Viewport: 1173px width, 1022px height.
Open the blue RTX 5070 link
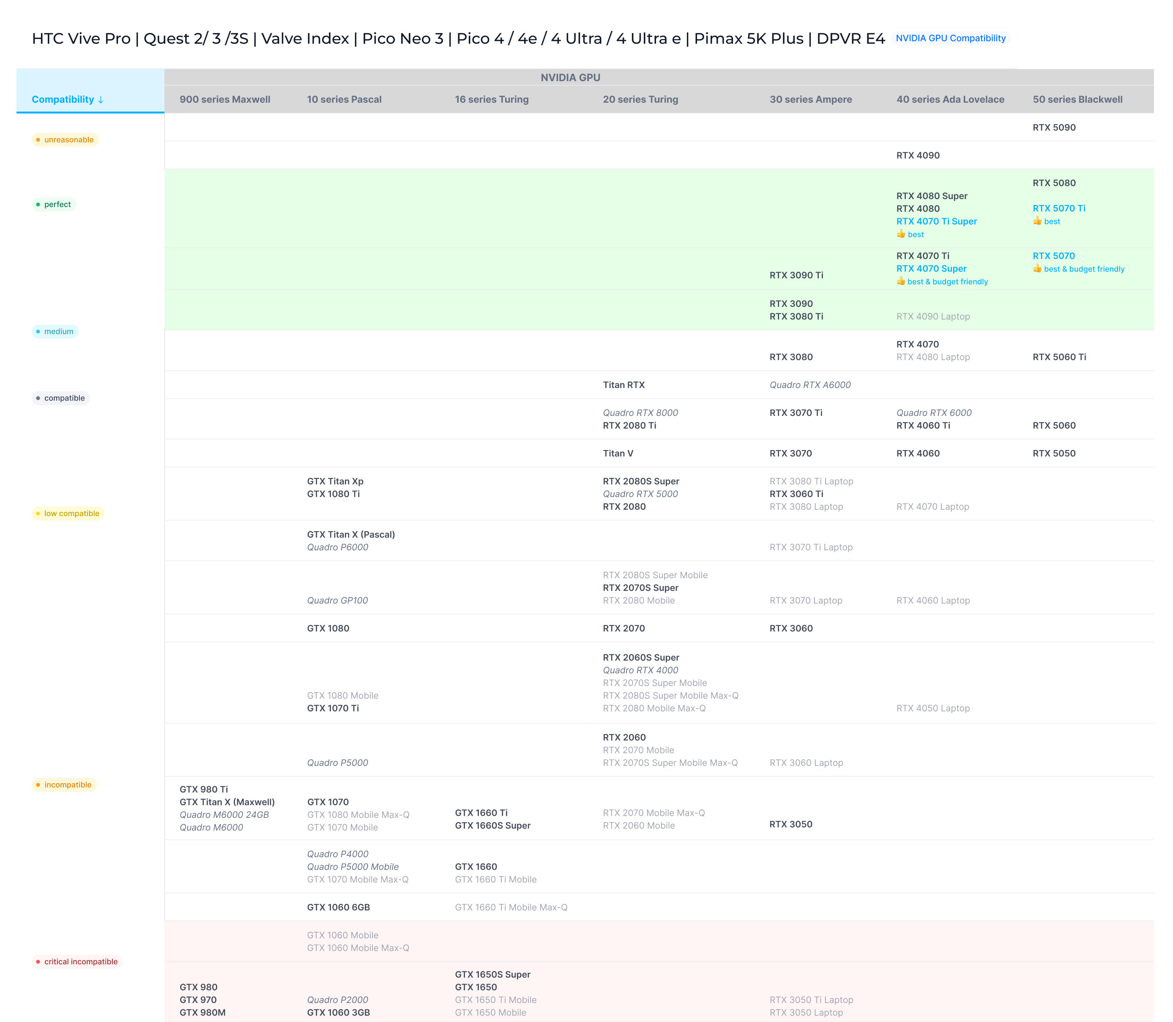(x=1053, y=256)
